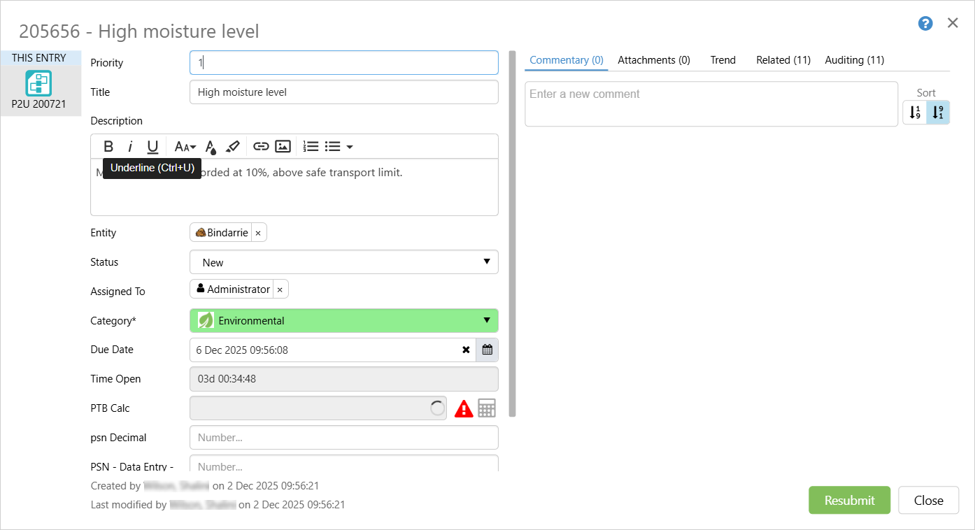The width and height of the screenshot is (975, 530).
Task: Switch to the Attachments tab
Action: point(653,60)
